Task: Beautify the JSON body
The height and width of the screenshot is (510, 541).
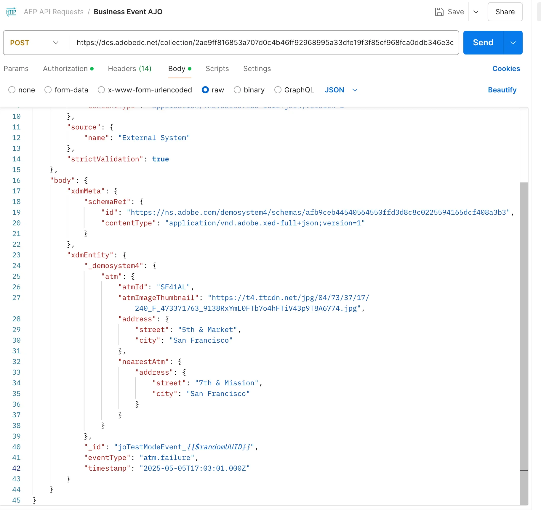Action: (502, 90)
